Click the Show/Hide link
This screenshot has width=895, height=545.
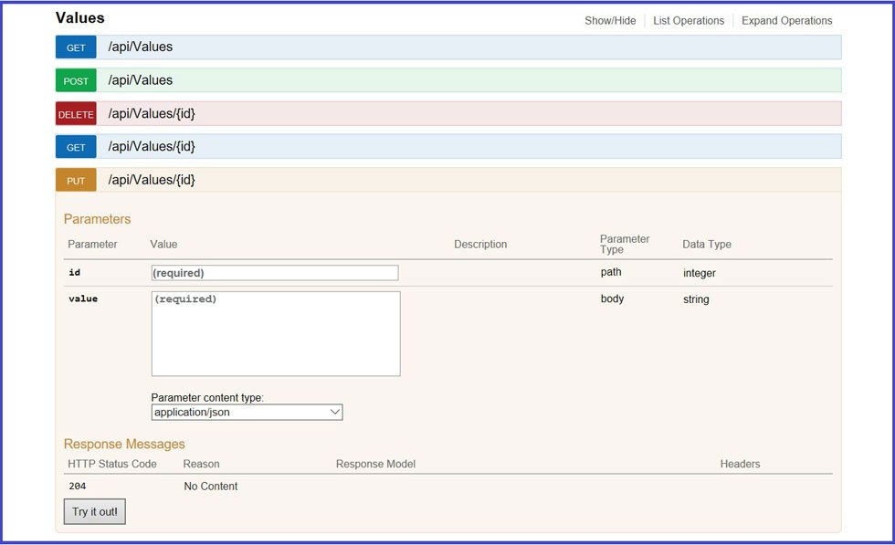tap(610, 21)
